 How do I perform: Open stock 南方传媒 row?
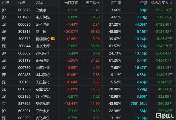[43, 17]
